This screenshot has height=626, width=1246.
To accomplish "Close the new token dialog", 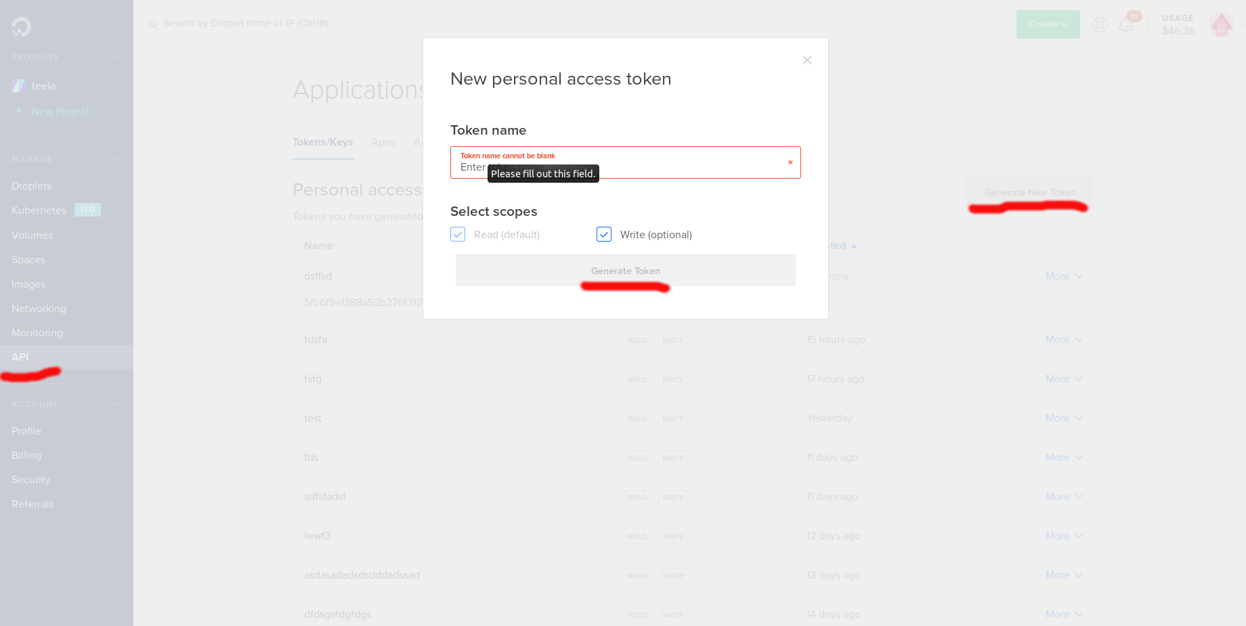I will [807, 60].
